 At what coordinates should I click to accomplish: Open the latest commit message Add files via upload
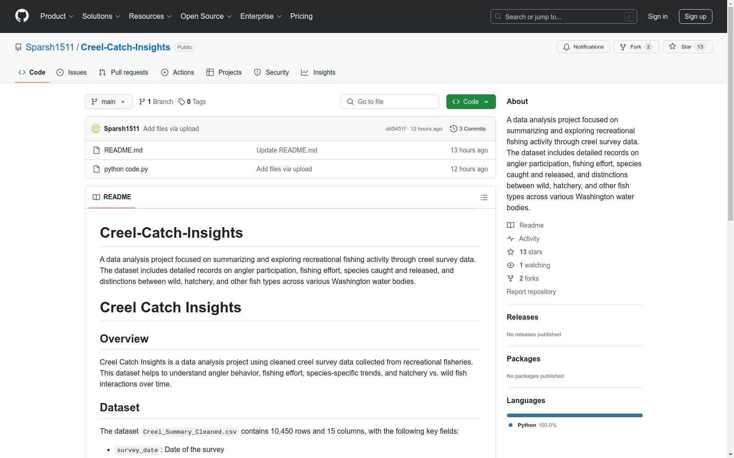171,129
